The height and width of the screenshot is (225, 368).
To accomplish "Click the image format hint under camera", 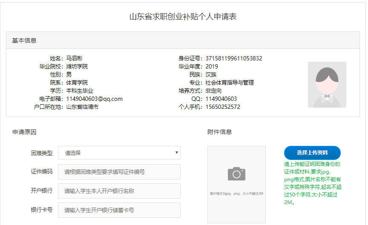I will click(236, 194).
